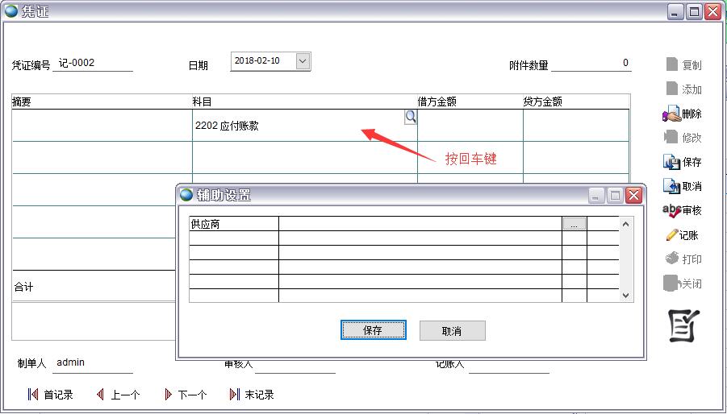
Task: Click the 删除 (delete) toolbar icon
Action: [x=671, y=114]
